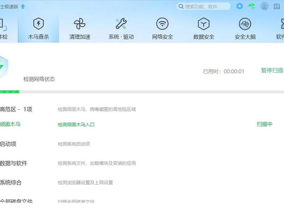Click the magnifier icon in search box
The height and width of the screenshot is (213, 284).
[181, 6]
